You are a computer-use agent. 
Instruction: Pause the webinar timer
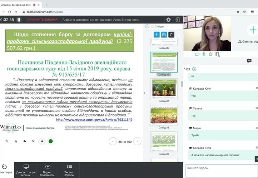19,20
